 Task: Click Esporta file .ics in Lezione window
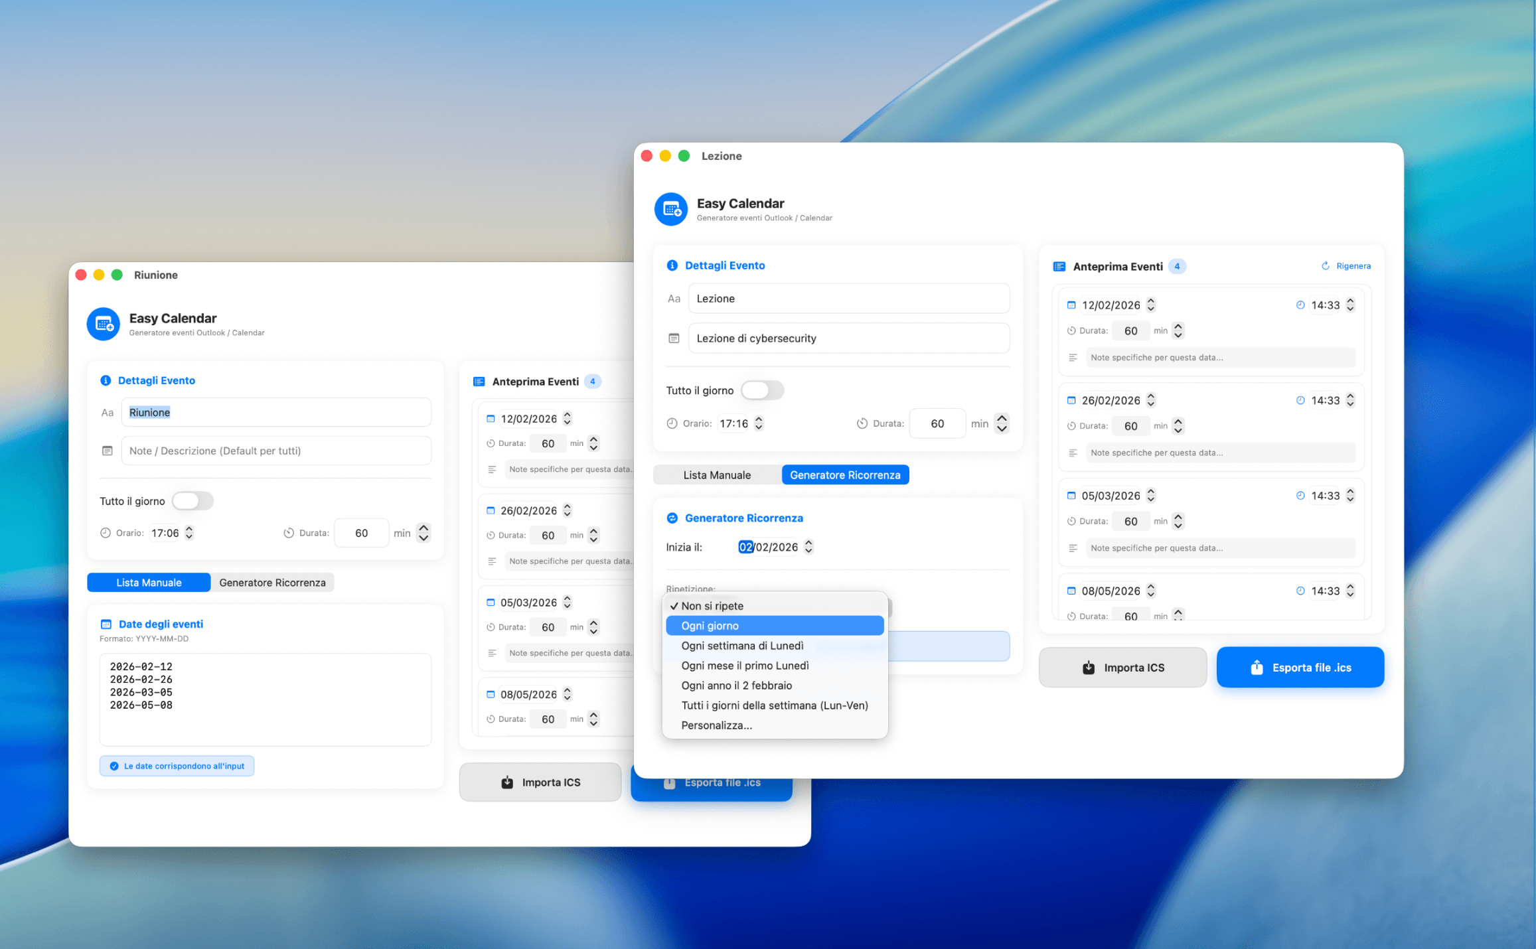(x=1300, y=668)
